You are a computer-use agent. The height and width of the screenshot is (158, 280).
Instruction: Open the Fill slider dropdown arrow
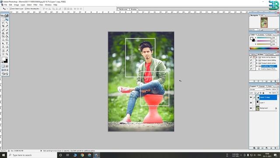(277, 93)
